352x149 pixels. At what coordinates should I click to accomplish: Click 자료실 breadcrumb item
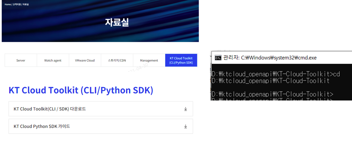[25, 4]
